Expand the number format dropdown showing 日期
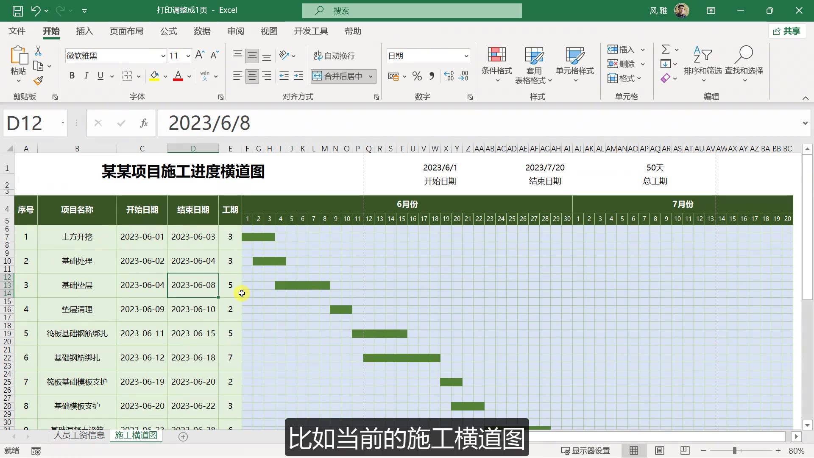814x458 pixels. pos(466,56)
